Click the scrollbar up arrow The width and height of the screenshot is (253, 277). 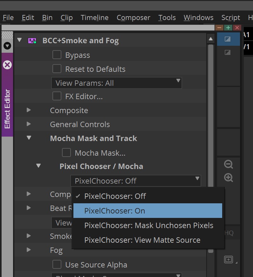(x=210, y=39)
